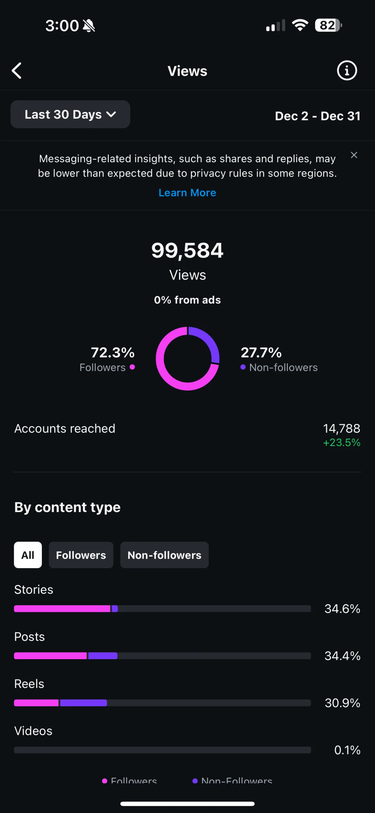Tap the silent mode bell icon

tap(89, 26)
